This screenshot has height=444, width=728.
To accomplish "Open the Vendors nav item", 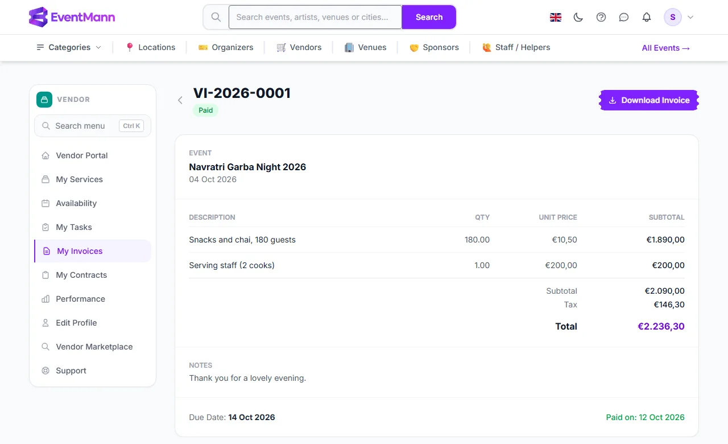I will pyautogui.click(x=299, y=47).
